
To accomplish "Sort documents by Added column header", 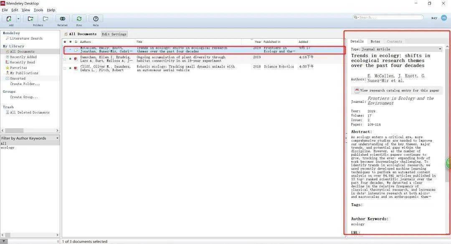I will click(303, 42).
